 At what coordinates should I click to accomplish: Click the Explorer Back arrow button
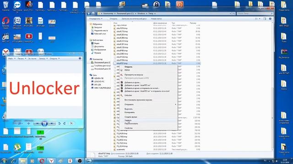(89, 13)
